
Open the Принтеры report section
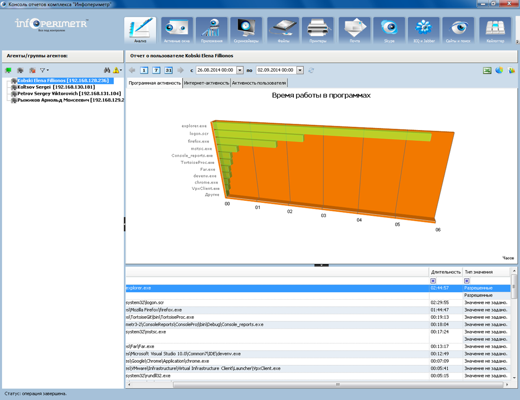coord(317,30)
